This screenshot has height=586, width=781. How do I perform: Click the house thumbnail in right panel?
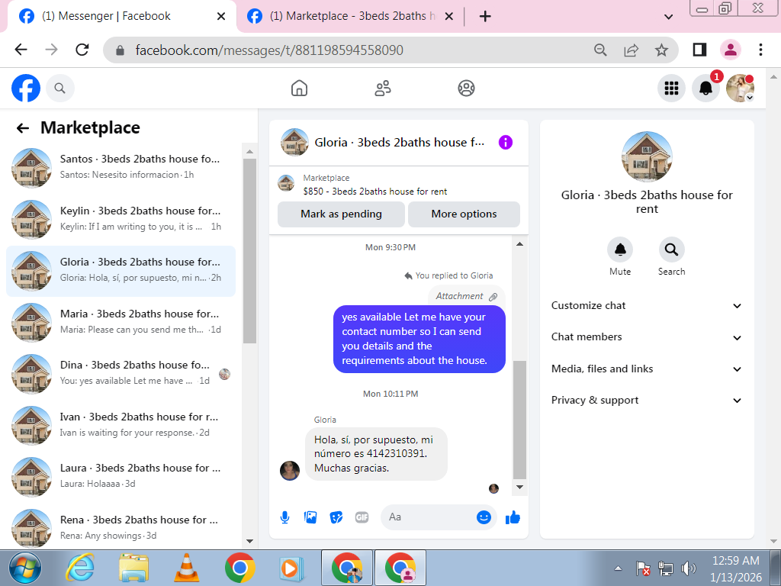[647, 156]
